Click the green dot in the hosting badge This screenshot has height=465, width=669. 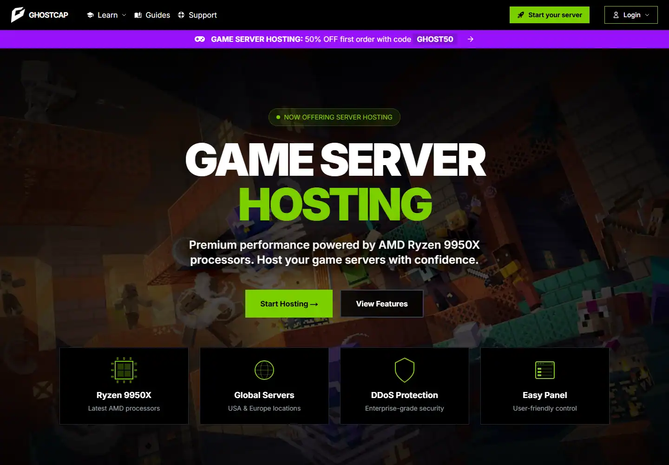coord(278,117)
